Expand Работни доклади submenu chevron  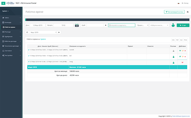(20, 41)
